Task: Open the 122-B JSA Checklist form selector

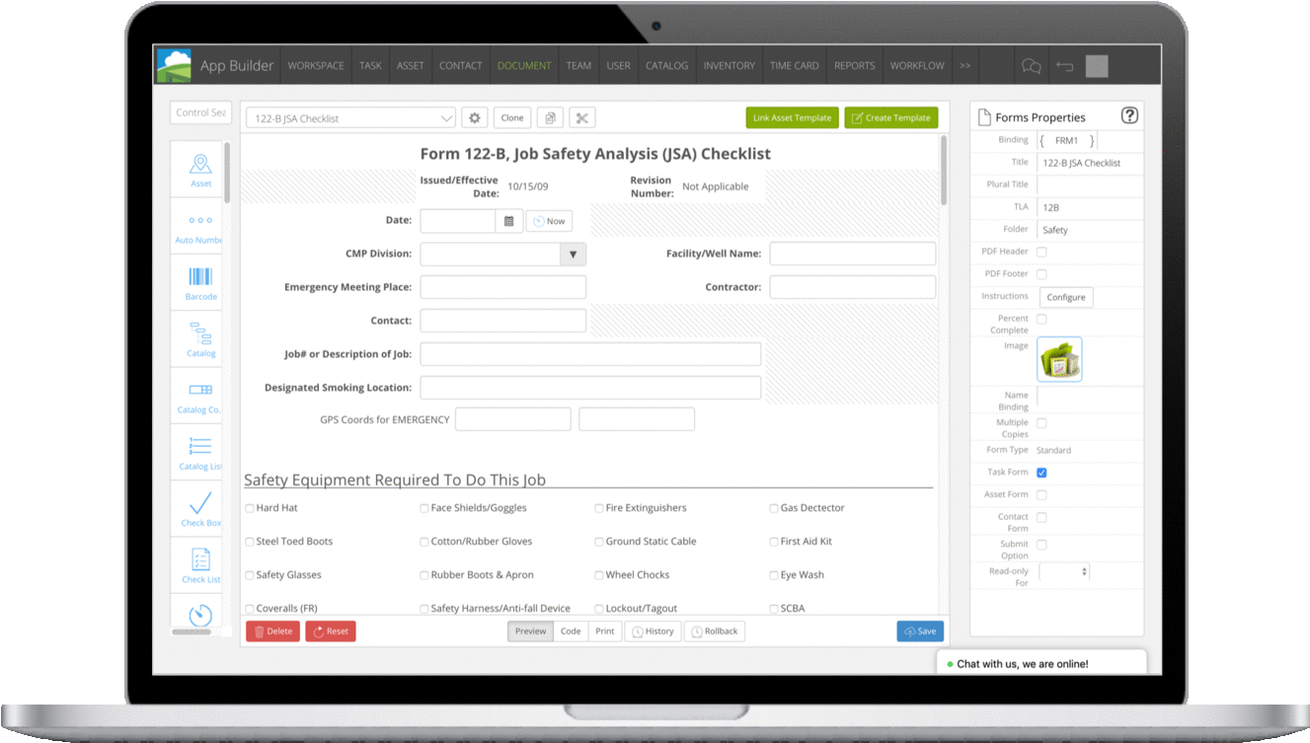Action: pyautogui.click(x=350, y=116)
